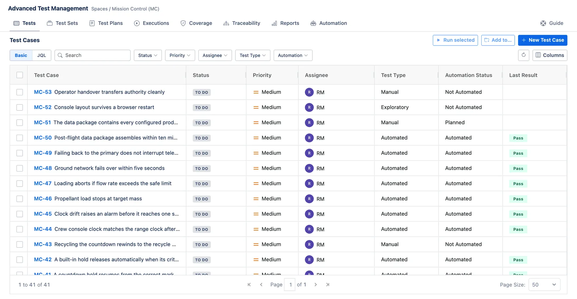This screenshot has height=299, width=577.
Task: Click the RM avatar in MC-53 row
Action: coord(309,92)
